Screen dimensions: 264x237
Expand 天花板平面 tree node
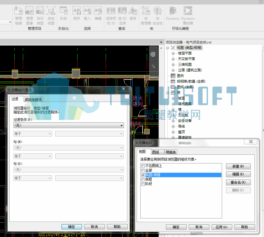(x=173, y=59)
